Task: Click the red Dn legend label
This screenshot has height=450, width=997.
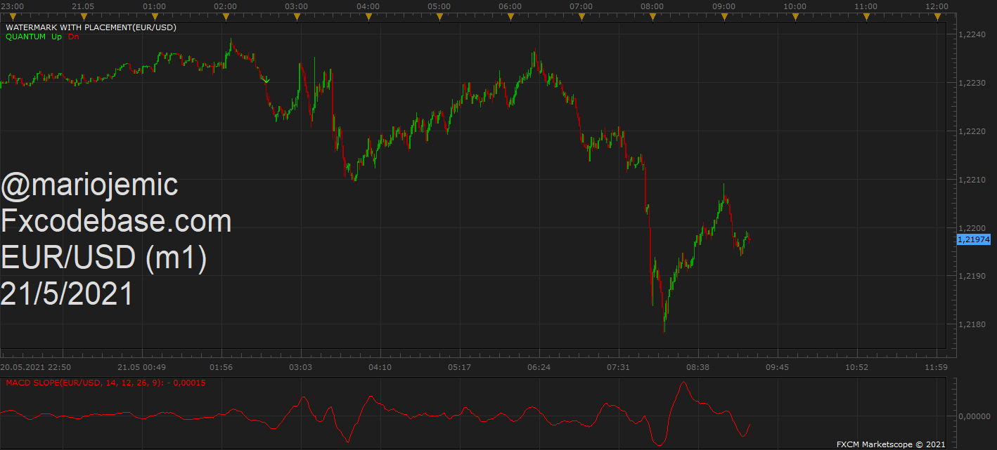Action: pos(73,37)
